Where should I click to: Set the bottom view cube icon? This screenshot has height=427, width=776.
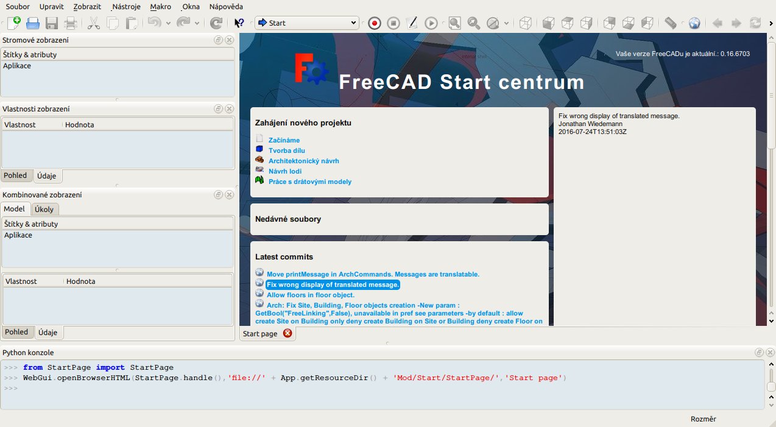628,23
